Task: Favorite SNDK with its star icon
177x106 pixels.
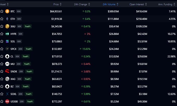Action: click(2, 72)
